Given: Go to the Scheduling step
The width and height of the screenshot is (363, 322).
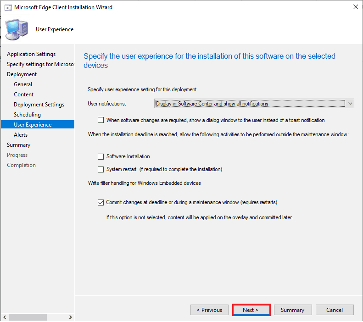Looking at the screenshot, I should [x=27, y=115].
